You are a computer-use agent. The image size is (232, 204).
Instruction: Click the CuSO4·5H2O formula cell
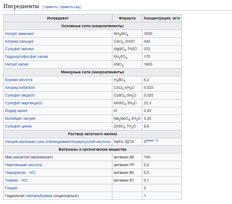127,95
